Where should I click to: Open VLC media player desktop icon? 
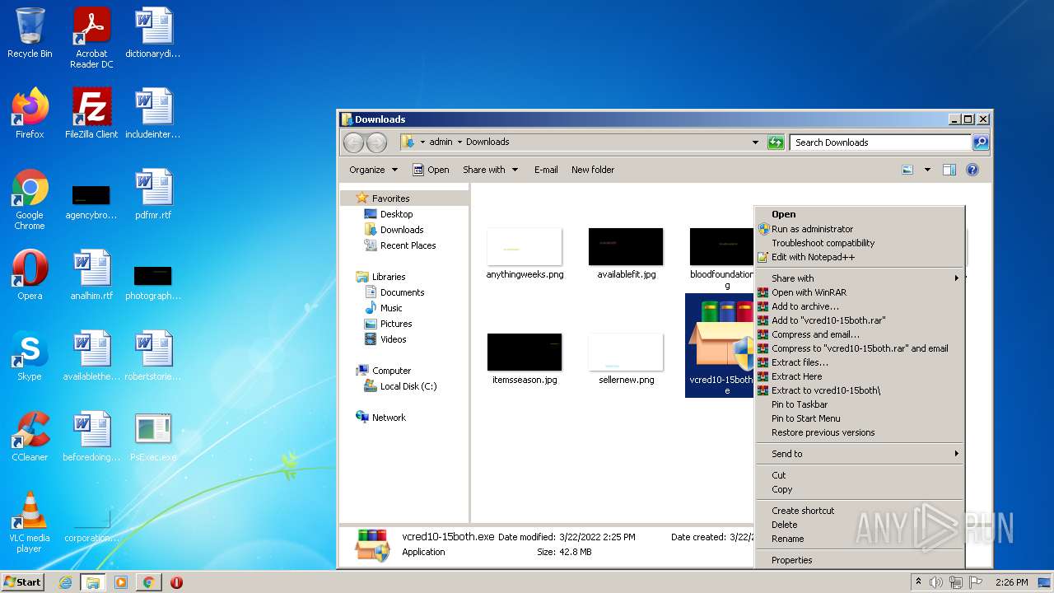(x=30, y=522)
